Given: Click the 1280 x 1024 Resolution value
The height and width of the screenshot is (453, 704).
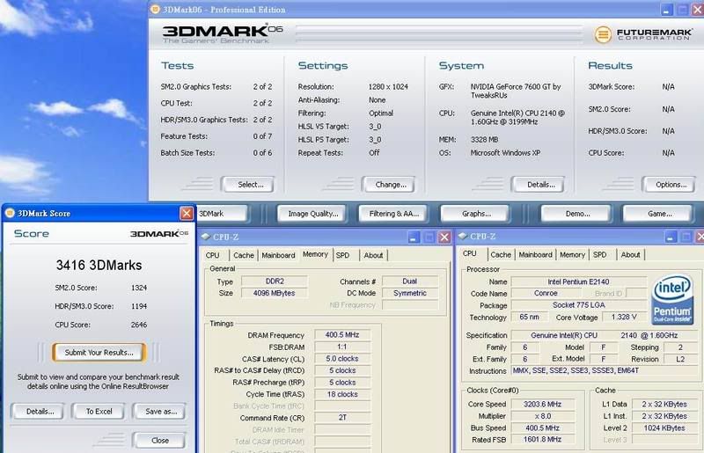Looking at the screenshot, I should [x=388, y=87].
